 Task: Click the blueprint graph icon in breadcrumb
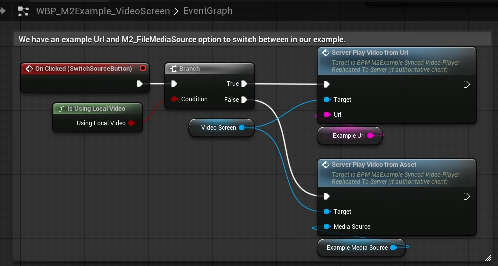pyautogui.click(x=23, y=11)
